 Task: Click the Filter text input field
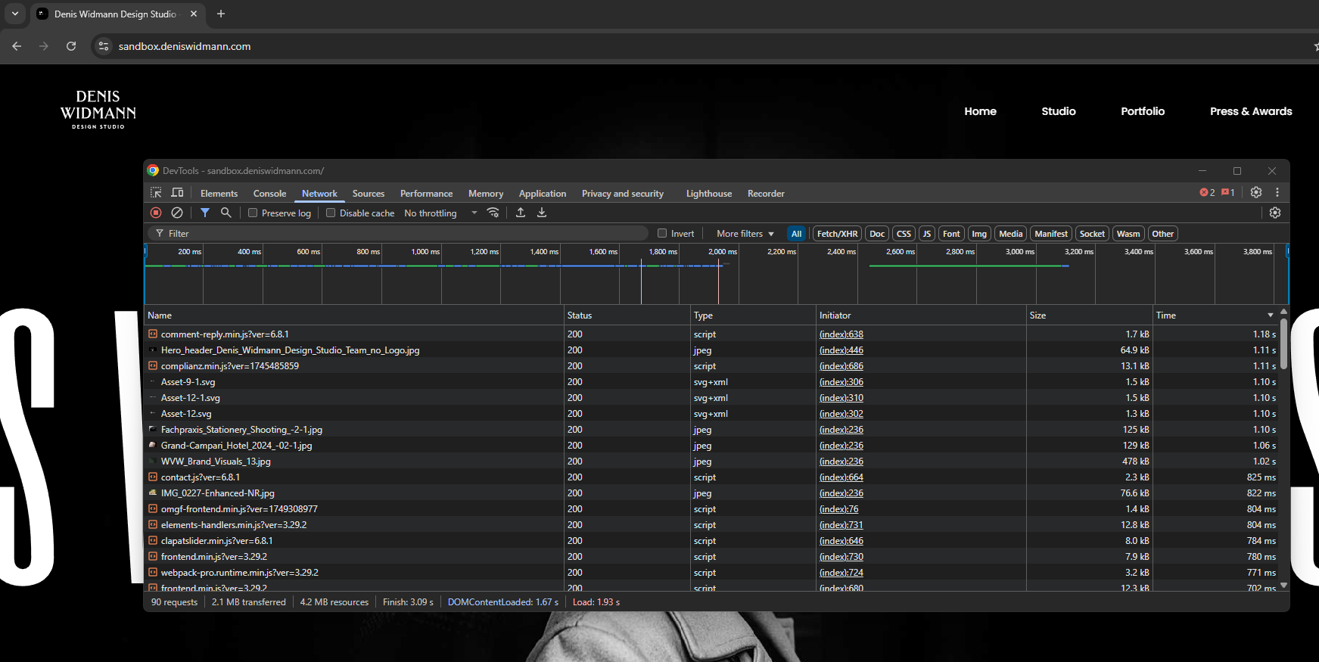click(399, 234)
